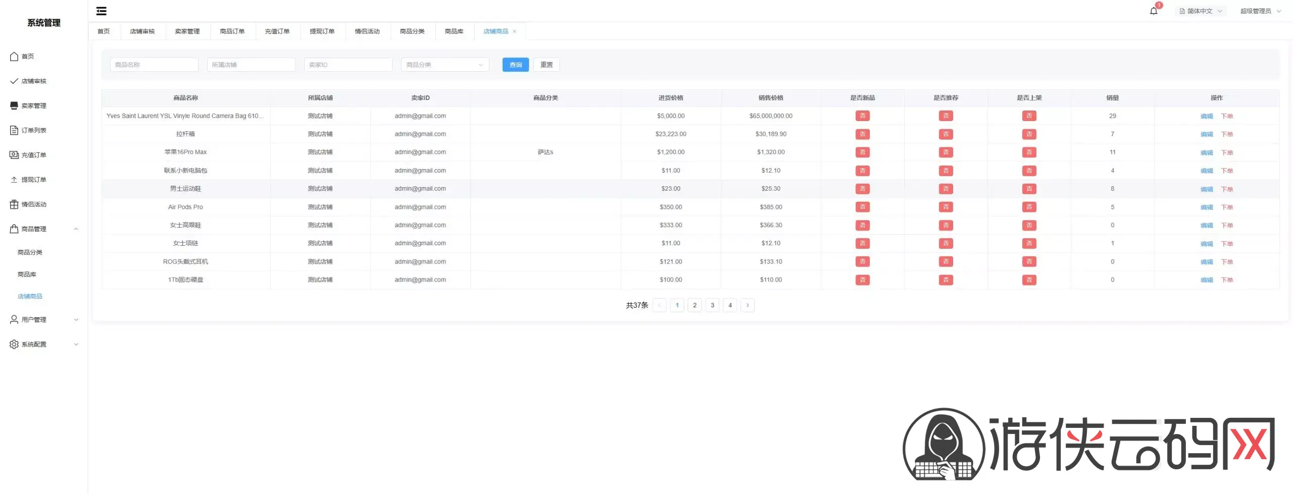The width and height of the screenshot is (1293, 494).
Task: Select 商品库 in the sidebar submenu
Action: tap(27, 275)
